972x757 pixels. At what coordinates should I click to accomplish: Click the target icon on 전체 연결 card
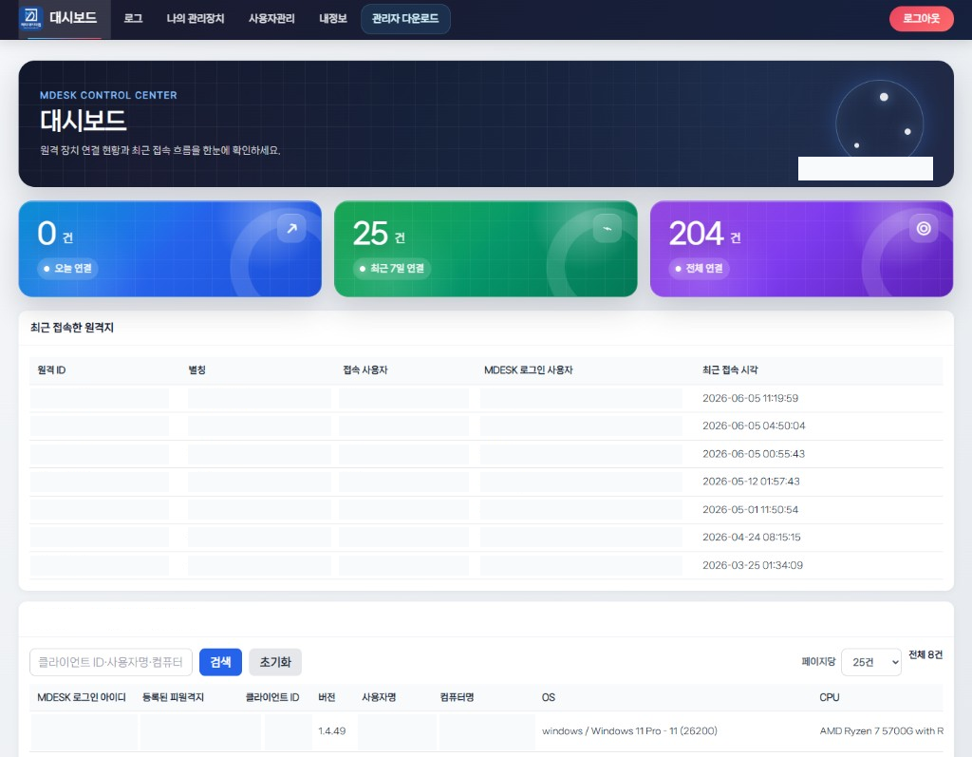click(x=923, y=228)
